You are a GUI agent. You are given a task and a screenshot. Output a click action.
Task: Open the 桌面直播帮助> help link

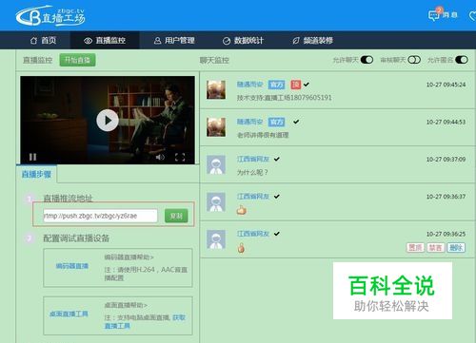(x=126, y=305)
